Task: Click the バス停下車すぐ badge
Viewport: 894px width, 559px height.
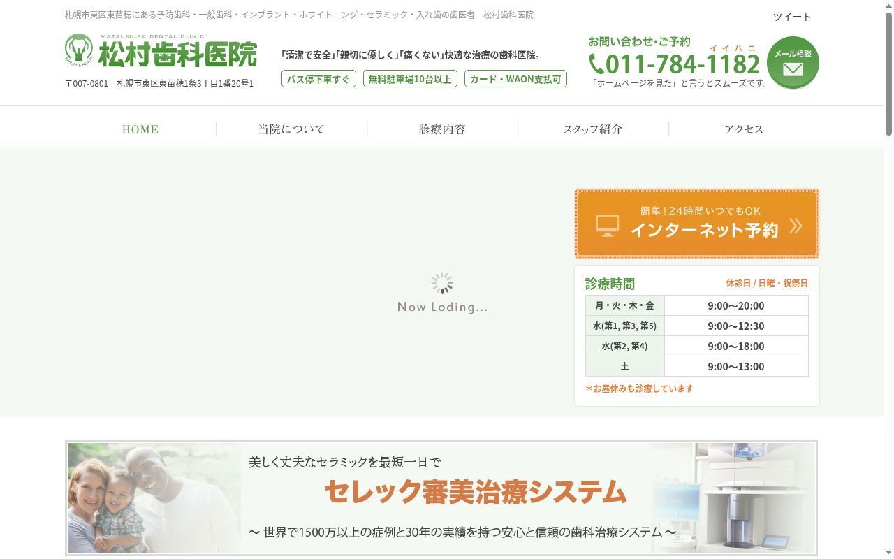Action: point(318,79)
